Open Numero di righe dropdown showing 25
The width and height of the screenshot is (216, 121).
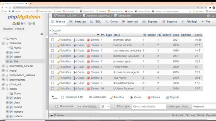coord(105,107)
